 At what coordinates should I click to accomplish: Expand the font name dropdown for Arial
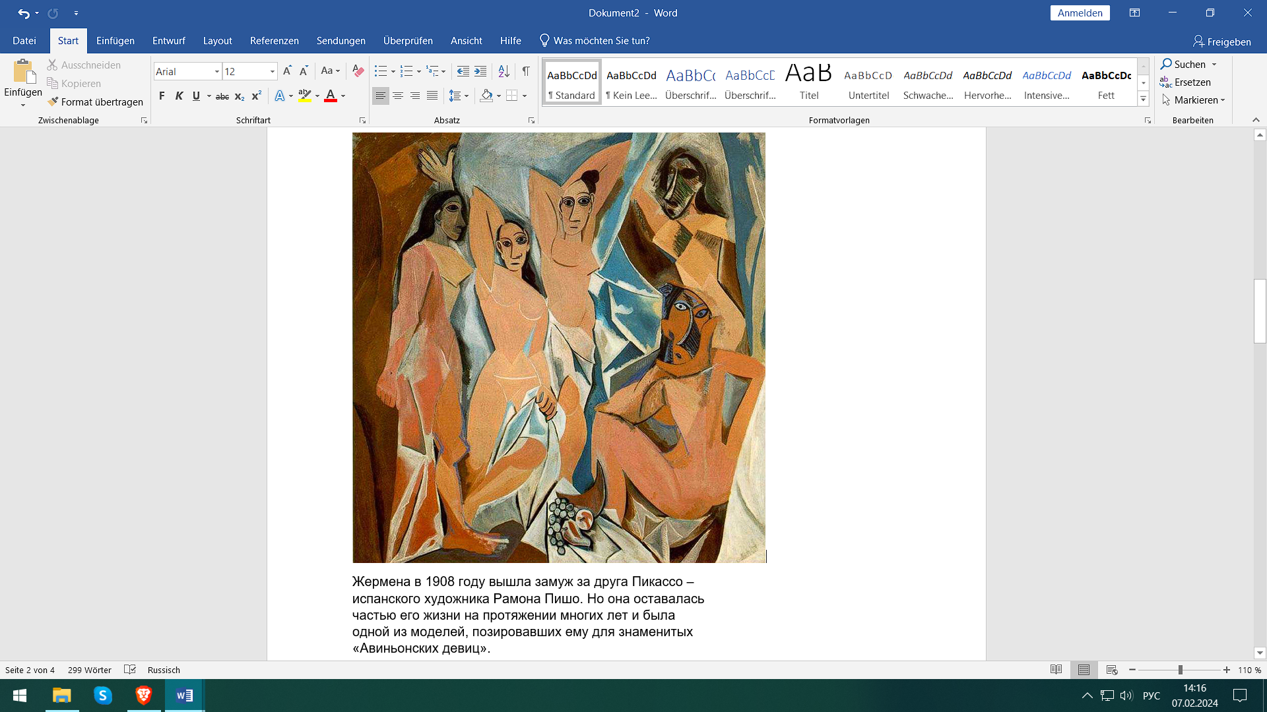(x=216, y=71)
